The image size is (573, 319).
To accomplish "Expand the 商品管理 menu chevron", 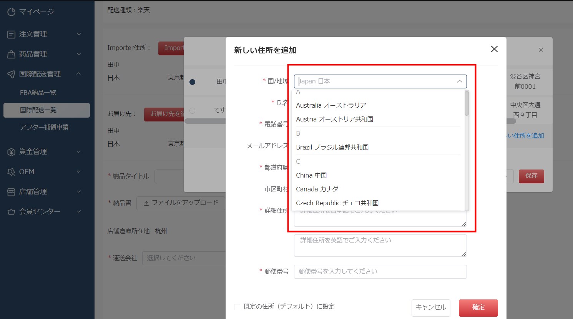I will [79, 54].
